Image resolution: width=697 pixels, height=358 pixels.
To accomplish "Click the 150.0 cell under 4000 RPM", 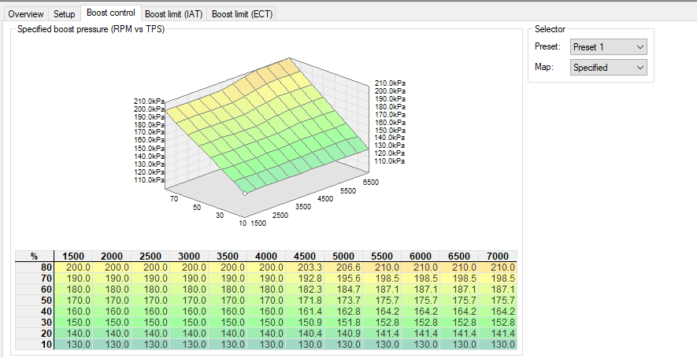I will coord(266,323).
